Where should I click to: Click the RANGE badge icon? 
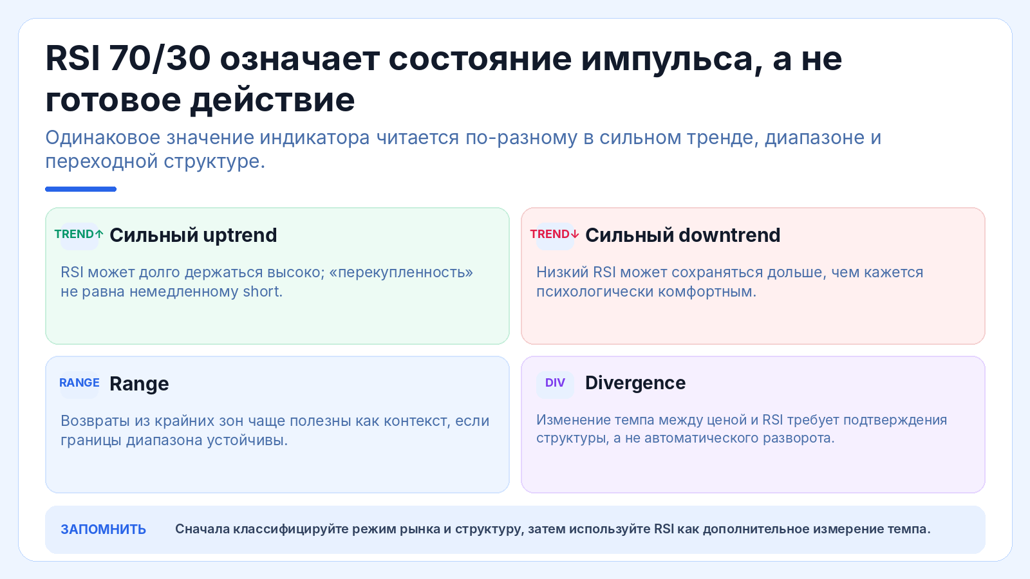click(x=79, y=383)
